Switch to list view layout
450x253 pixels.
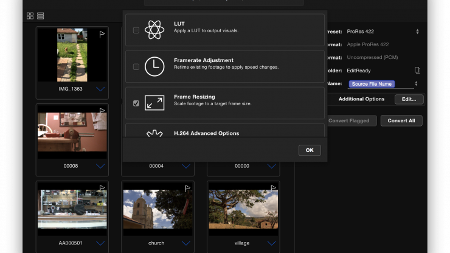(41, 15)
